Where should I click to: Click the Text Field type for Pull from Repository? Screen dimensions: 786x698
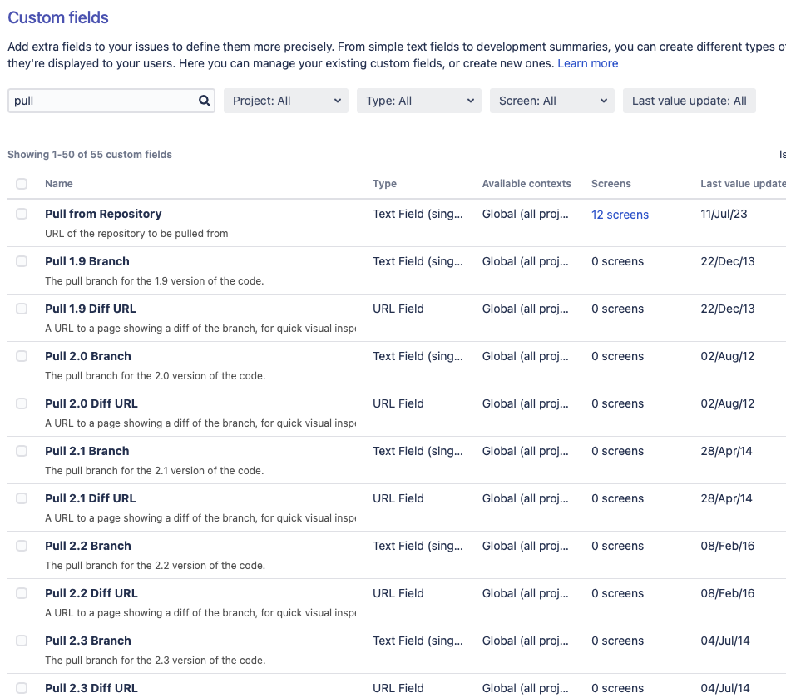pos(418,214)
